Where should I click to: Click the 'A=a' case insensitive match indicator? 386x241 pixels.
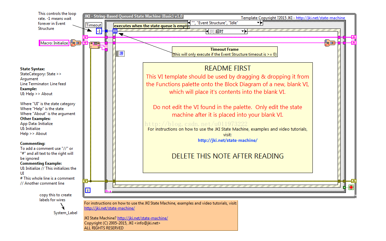[x=108, y=191]
